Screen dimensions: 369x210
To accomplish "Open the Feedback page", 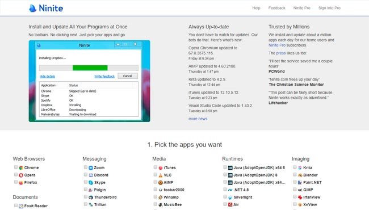I will coord(277,8).
